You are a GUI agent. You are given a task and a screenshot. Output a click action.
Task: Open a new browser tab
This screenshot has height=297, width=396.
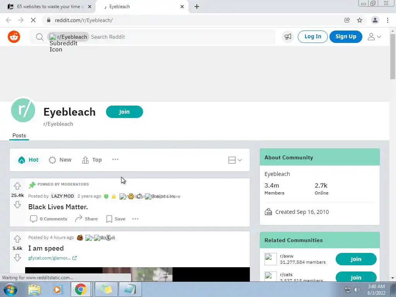point(197,7)
